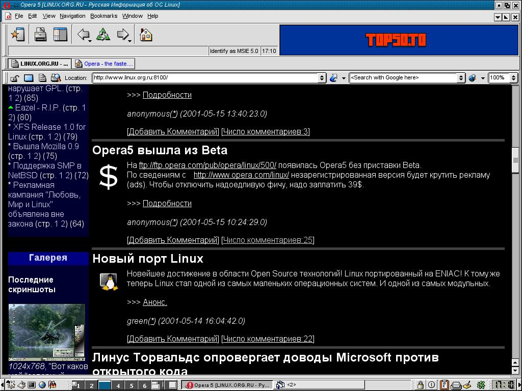The width and height of the screenshot is (522, 391).
Task: Switch to virtual desktop 4 in pager
Action: 118,385
